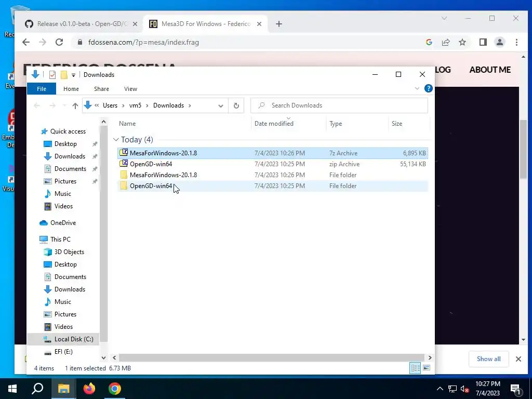Open pinned Downloads under Quick access
The width and height of the screenshot is (532, 399).
70,156
